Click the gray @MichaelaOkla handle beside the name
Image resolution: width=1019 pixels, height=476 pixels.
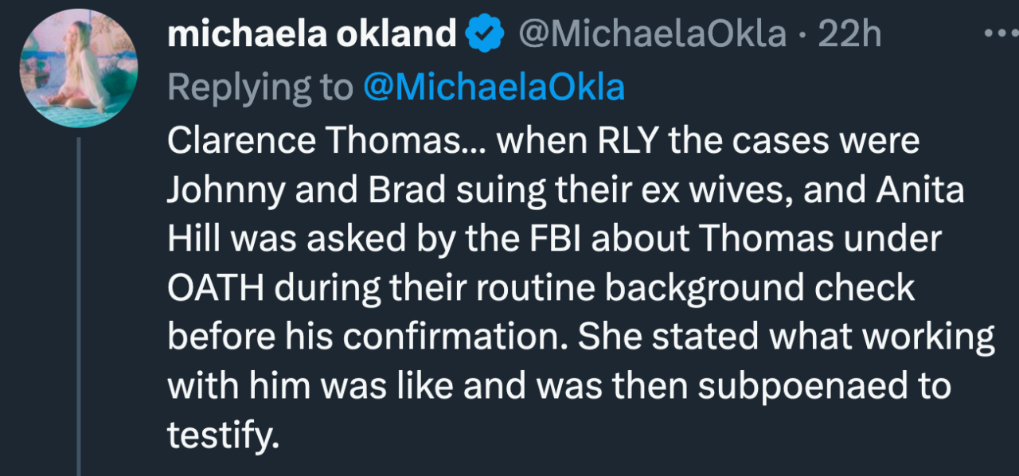(652, 34)
